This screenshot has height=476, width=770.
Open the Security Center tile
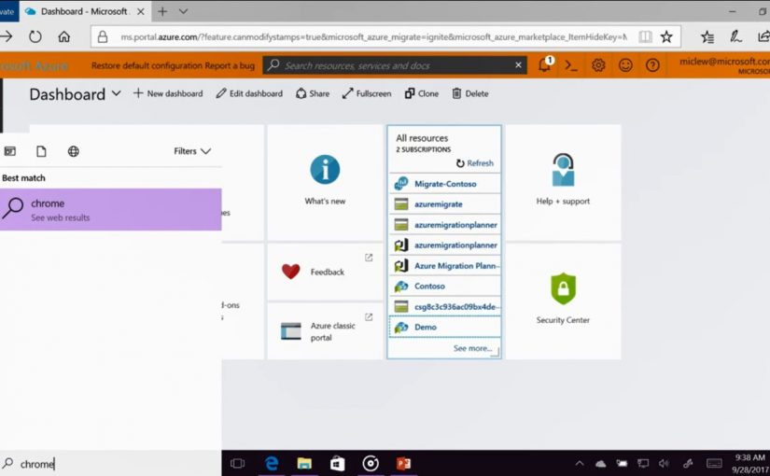point(563,301)
